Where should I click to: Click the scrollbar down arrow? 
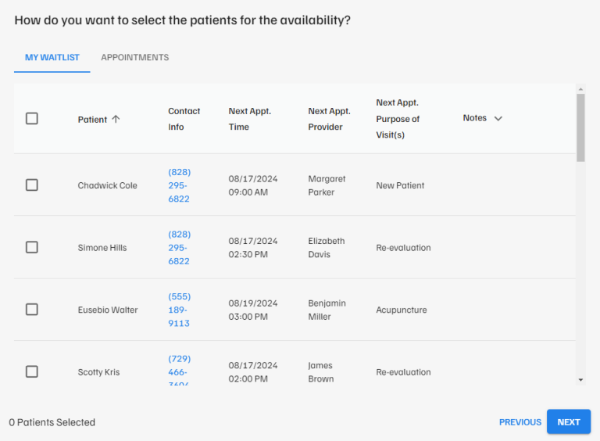[580, 379]
